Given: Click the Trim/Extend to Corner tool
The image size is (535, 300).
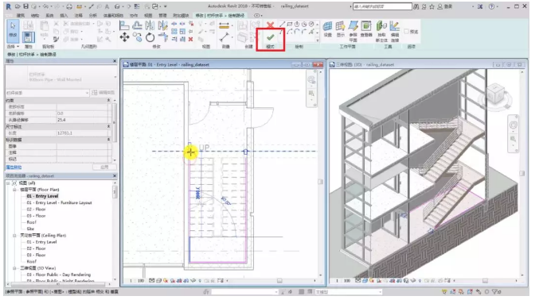Looking at the screenshot, I should pos(162,37).
